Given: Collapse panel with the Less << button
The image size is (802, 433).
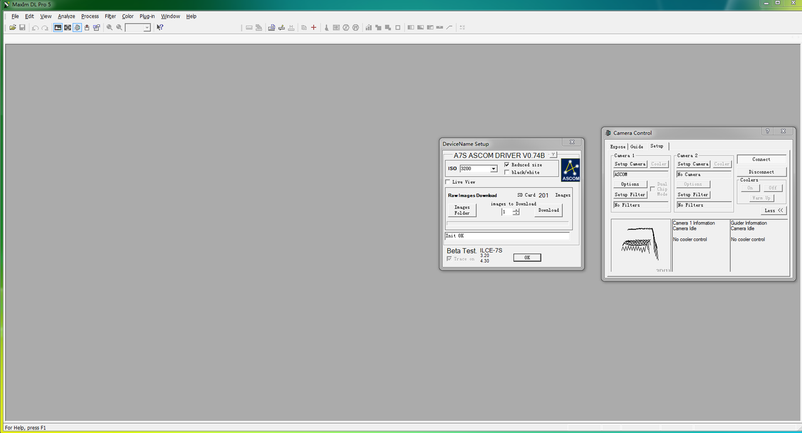Looking at the screenshot, I should (774, 211).
